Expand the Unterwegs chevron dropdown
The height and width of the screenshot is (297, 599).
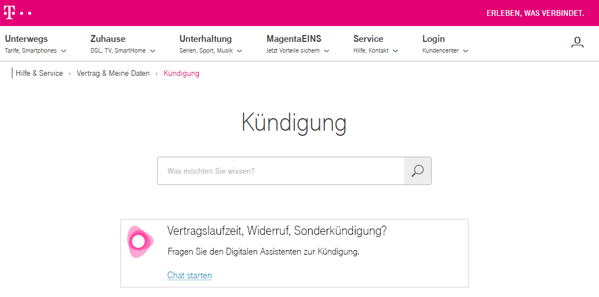click(x=64, y=51)
